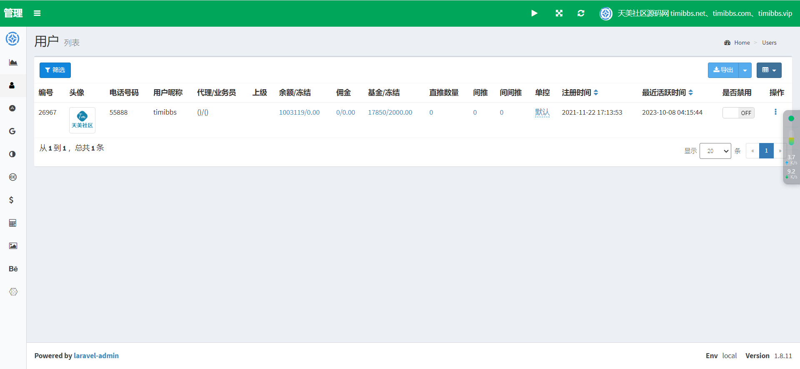Open the admin avatar logo in header
The width and height of the screenshot is (800, 369).
(x=606, y=13)
